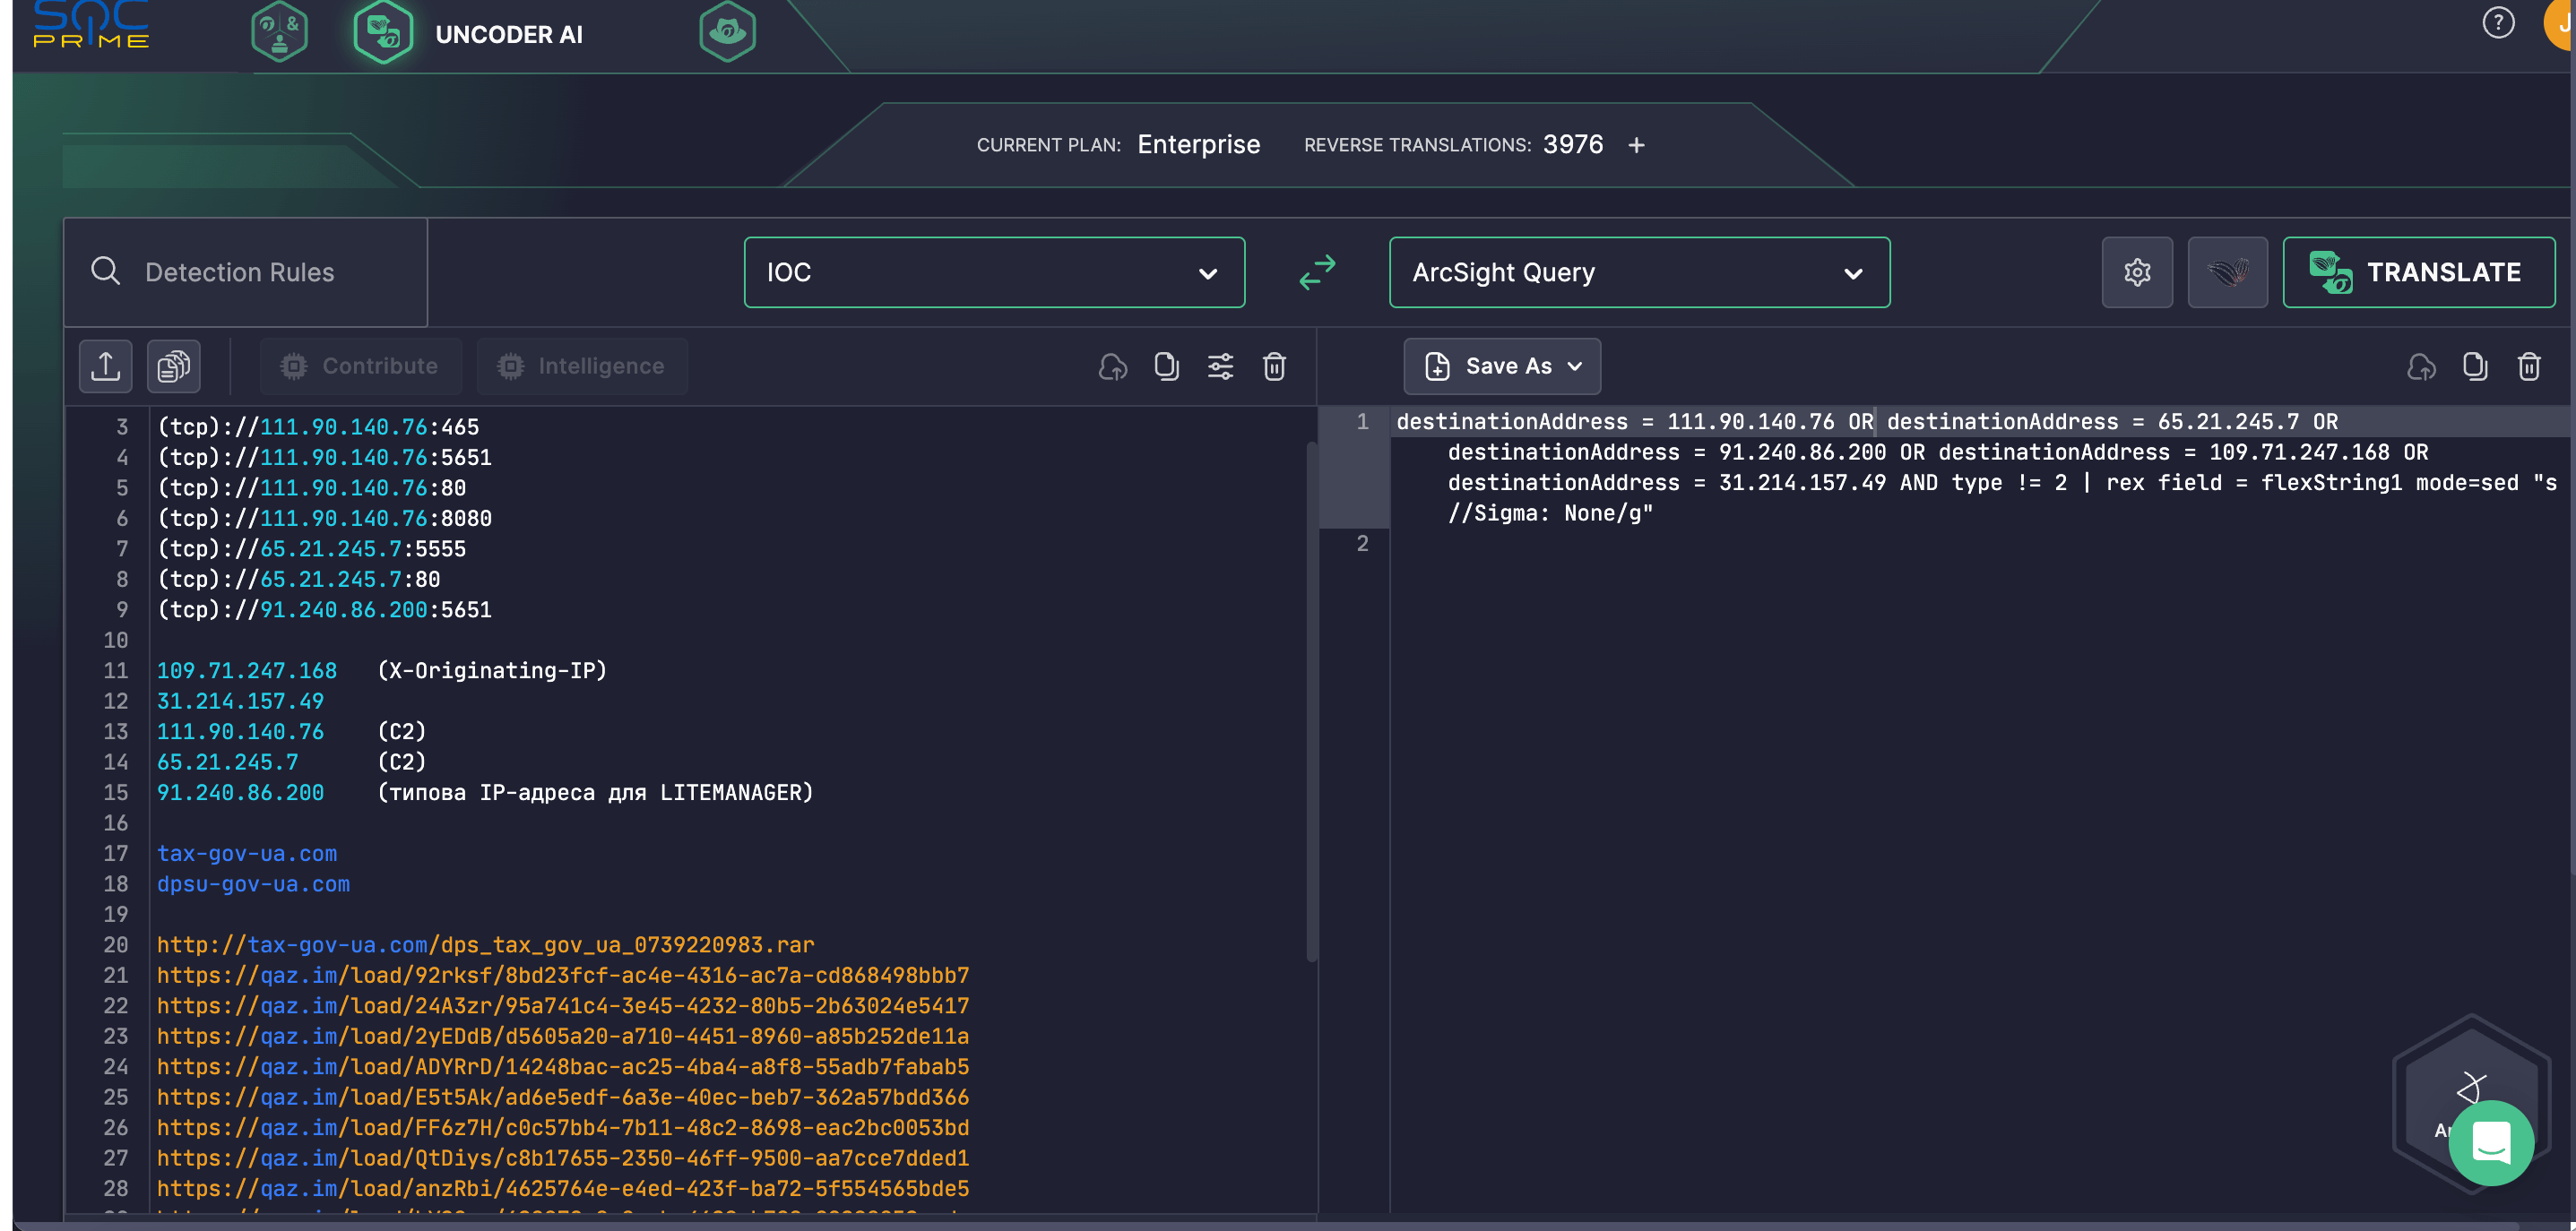Clear the input editor with trash icon
2576x1231 pixels.
click(x=1274, y=366)
